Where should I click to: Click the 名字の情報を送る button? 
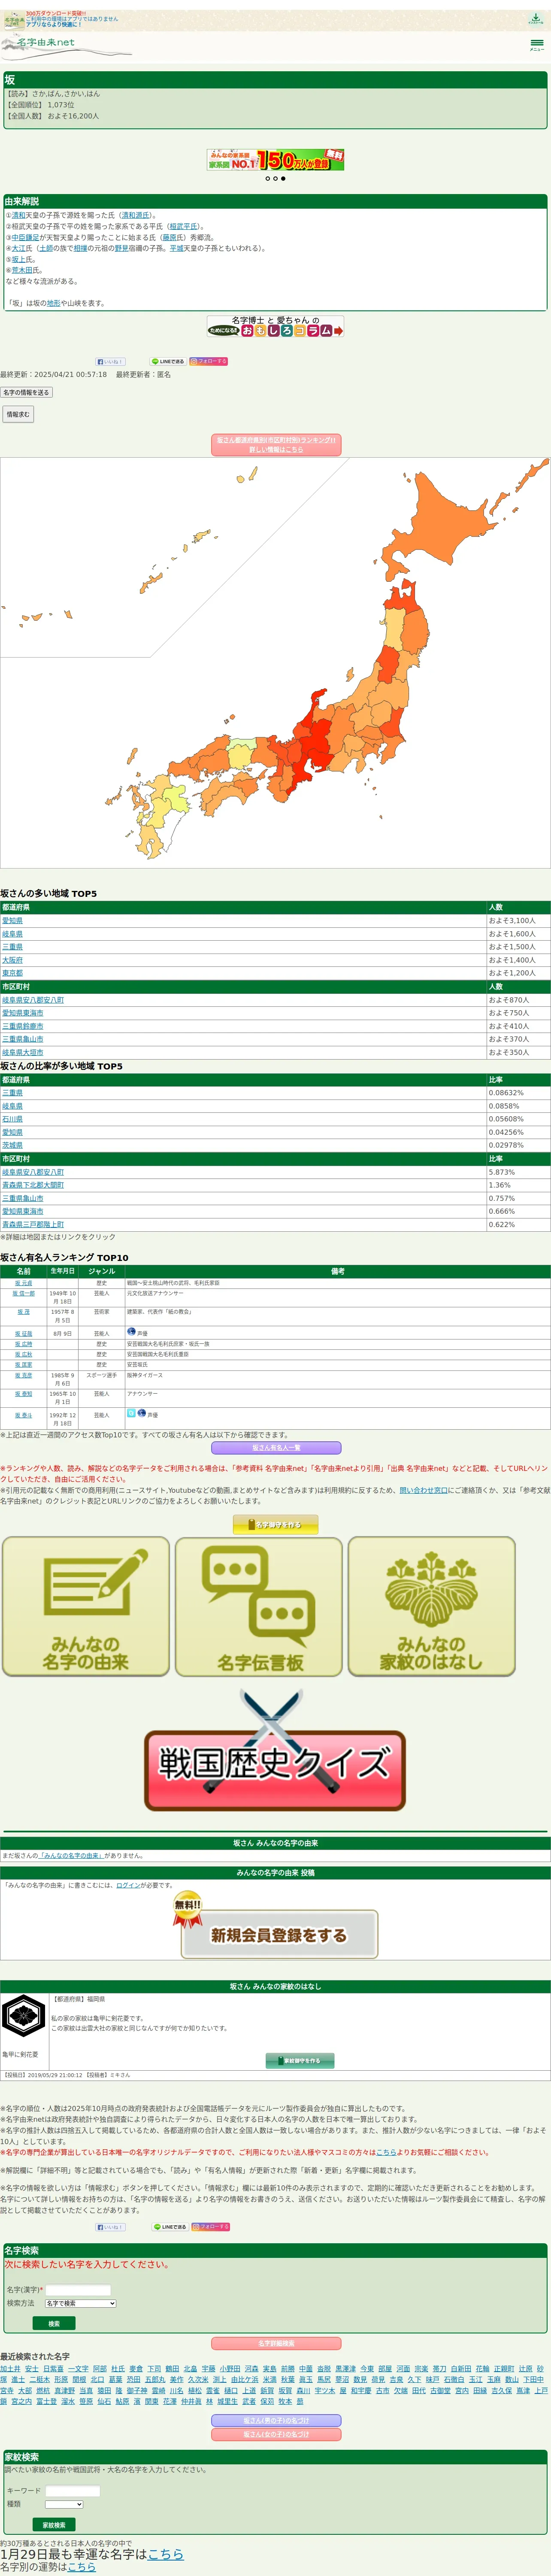(26, 393)
